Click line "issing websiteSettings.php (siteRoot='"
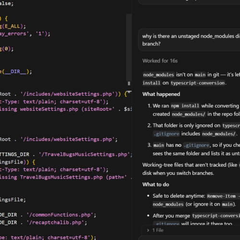The height and width of the screenshot is (240, 240). click(x=66, y=109)
